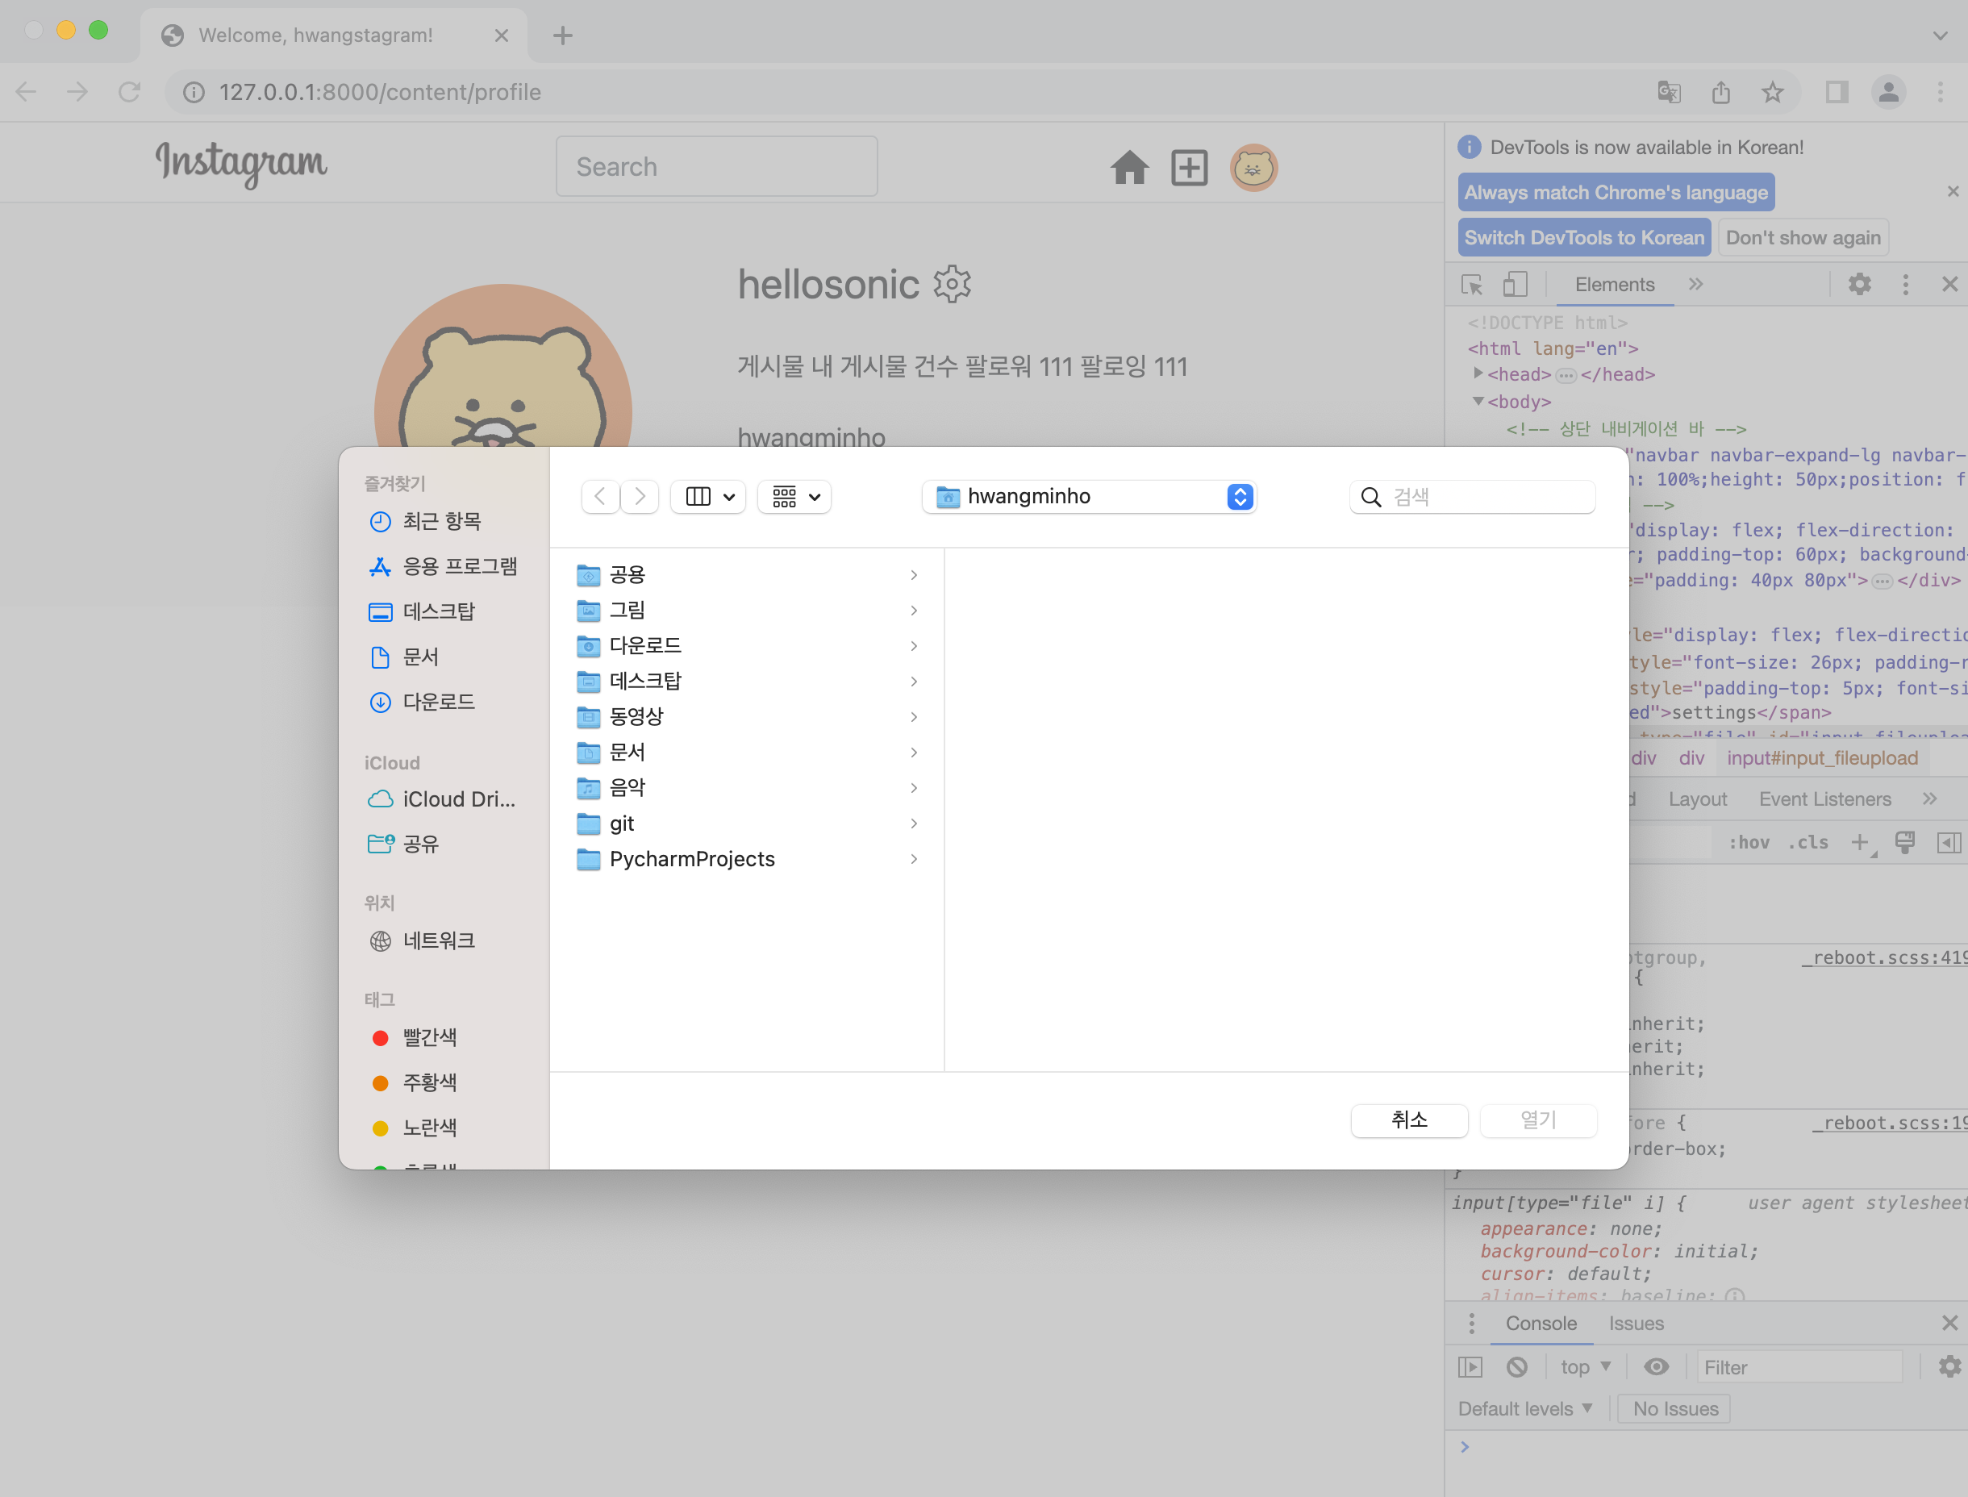
Task: Select the DevTools inspect element icon
Action: click(1472, 284)
